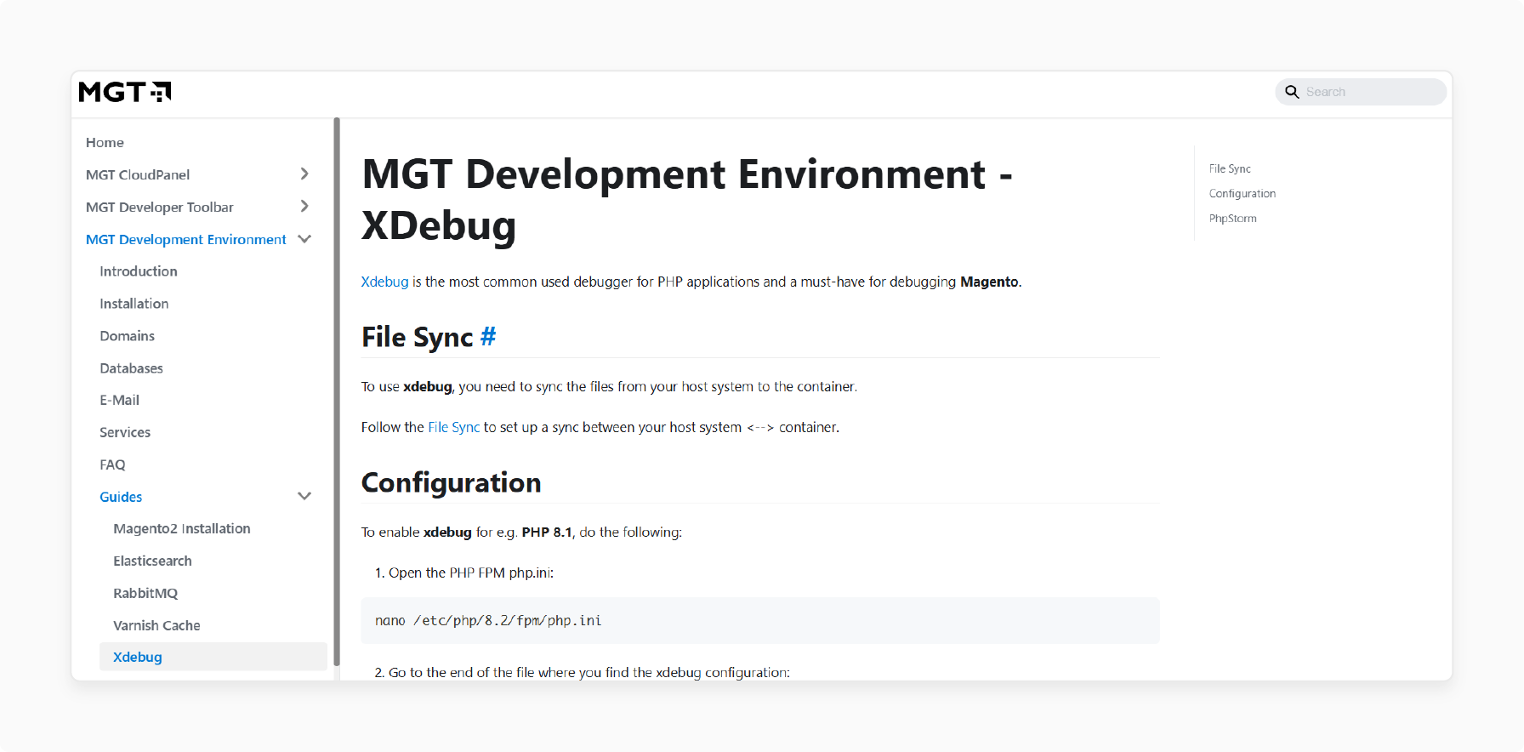Jump to Configuration in table of contents
Screen dimensions: 1524x752
coord(1243,194)
